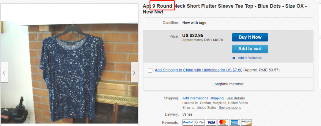The width and height of the screenshot is (321, 126).
Task: Go to the next product image
Action: coord(134,72)
